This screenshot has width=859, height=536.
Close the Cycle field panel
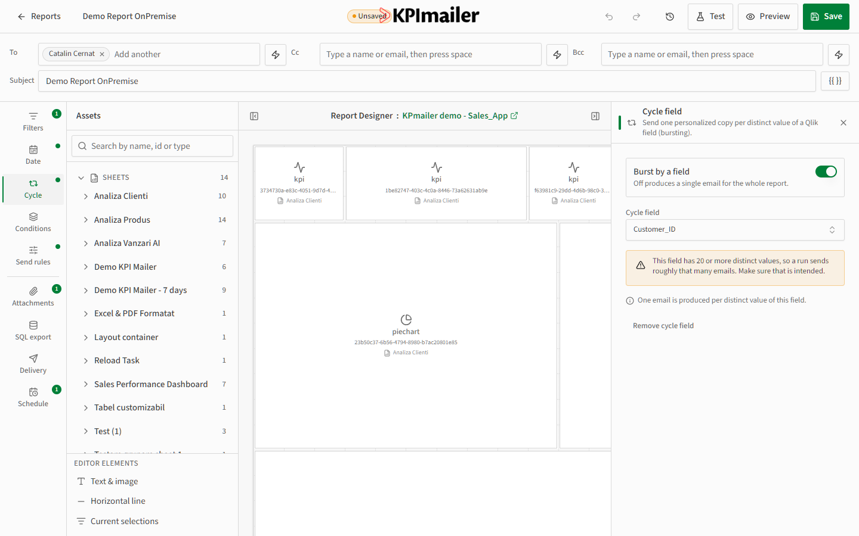coord(843,123)
